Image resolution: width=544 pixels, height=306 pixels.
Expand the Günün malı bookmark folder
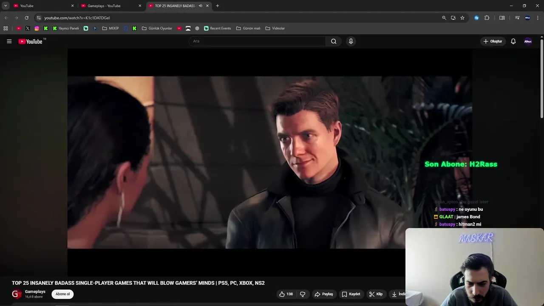click(248, 28)
